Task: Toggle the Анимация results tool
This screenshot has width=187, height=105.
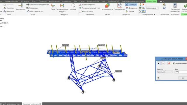Action: [x=131, y=5]
